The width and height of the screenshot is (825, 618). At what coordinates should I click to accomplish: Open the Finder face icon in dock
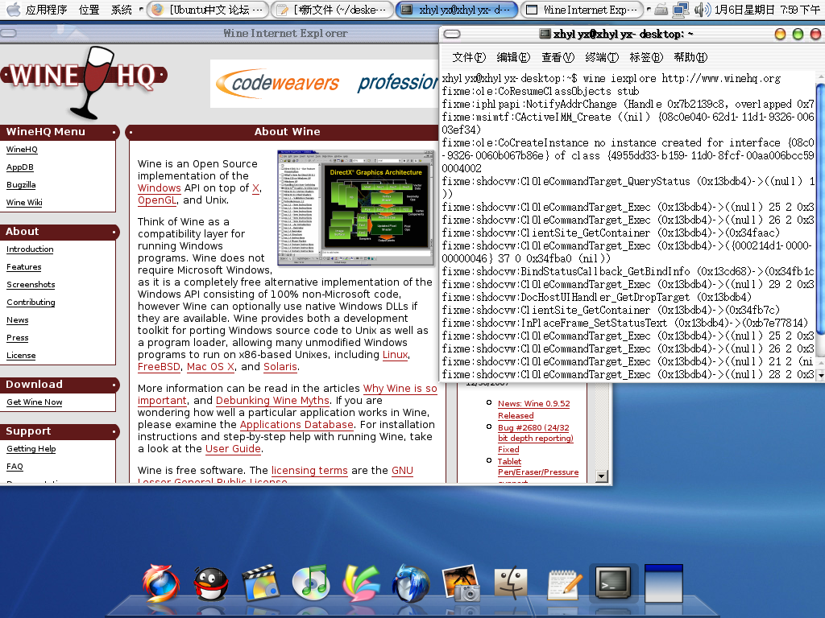pos(511,583)
